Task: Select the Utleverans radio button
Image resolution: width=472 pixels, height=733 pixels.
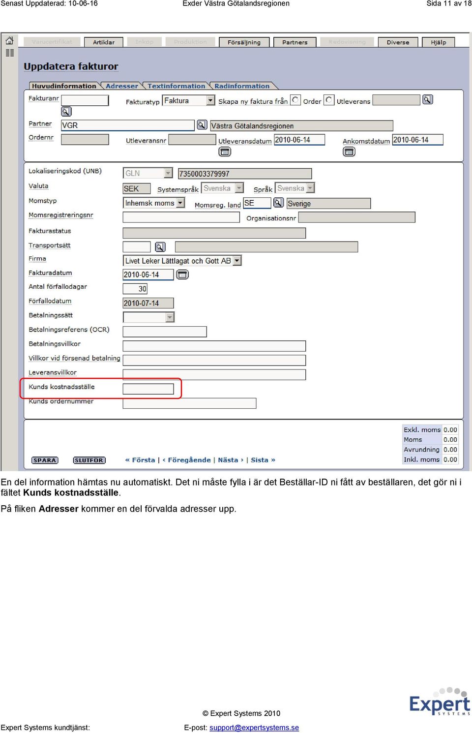Action: click(329, 100)
